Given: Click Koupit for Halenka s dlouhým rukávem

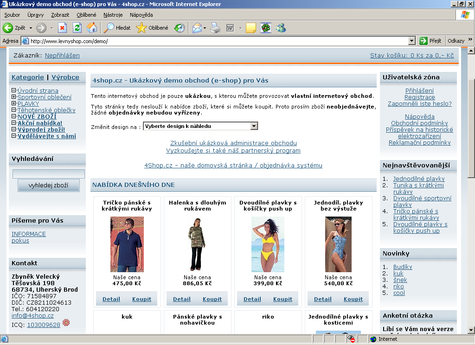Looking at the screenshot, I should click(212, 299).
